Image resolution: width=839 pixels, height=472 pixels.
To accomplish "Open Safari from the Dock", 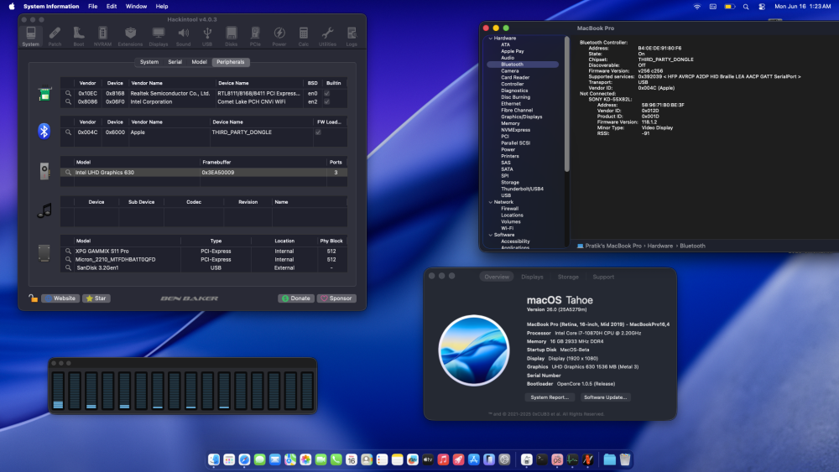I will [x=244, y=459].
